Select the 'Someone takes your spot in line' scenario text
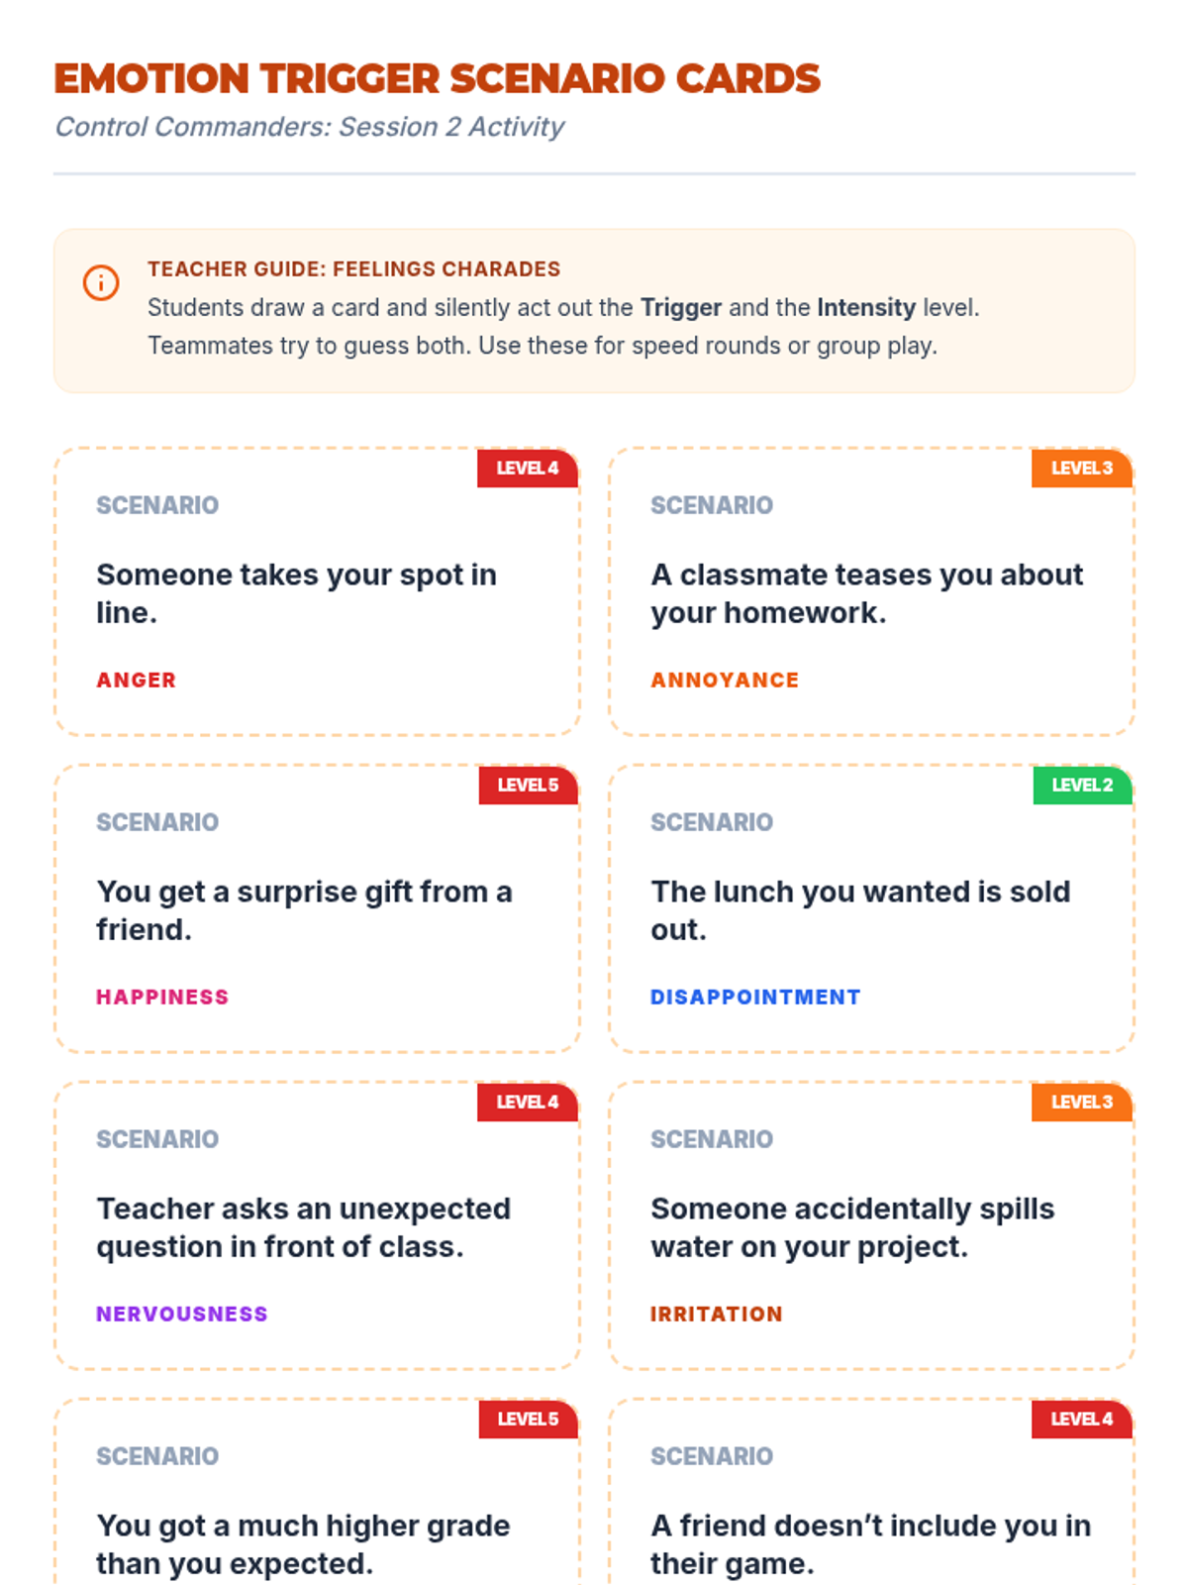 coord(296,593)
